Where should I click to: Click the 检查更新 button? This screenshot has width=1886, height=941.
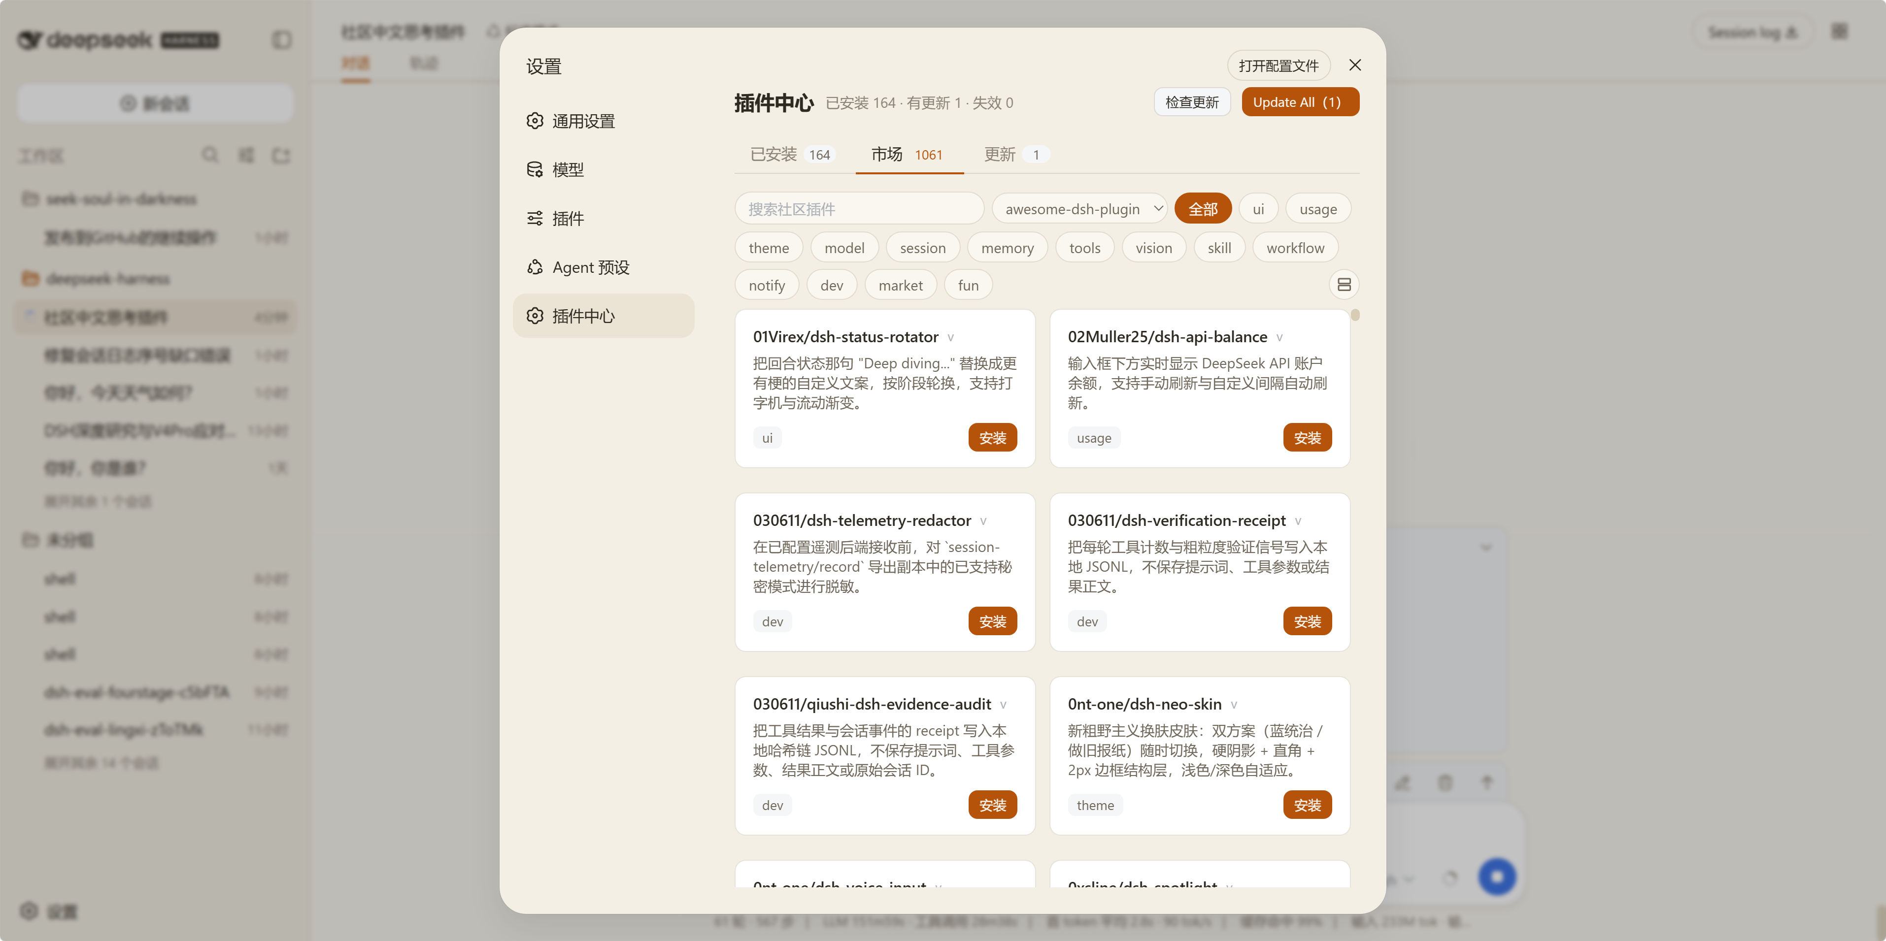point(1192,102)
